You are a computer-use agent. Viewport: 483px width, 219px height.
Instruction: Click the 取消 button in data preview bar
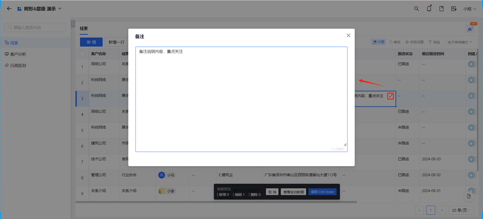pos(272,192)
